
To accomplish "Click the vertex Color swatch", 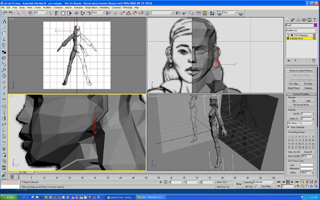I will [x=306, y=165].
